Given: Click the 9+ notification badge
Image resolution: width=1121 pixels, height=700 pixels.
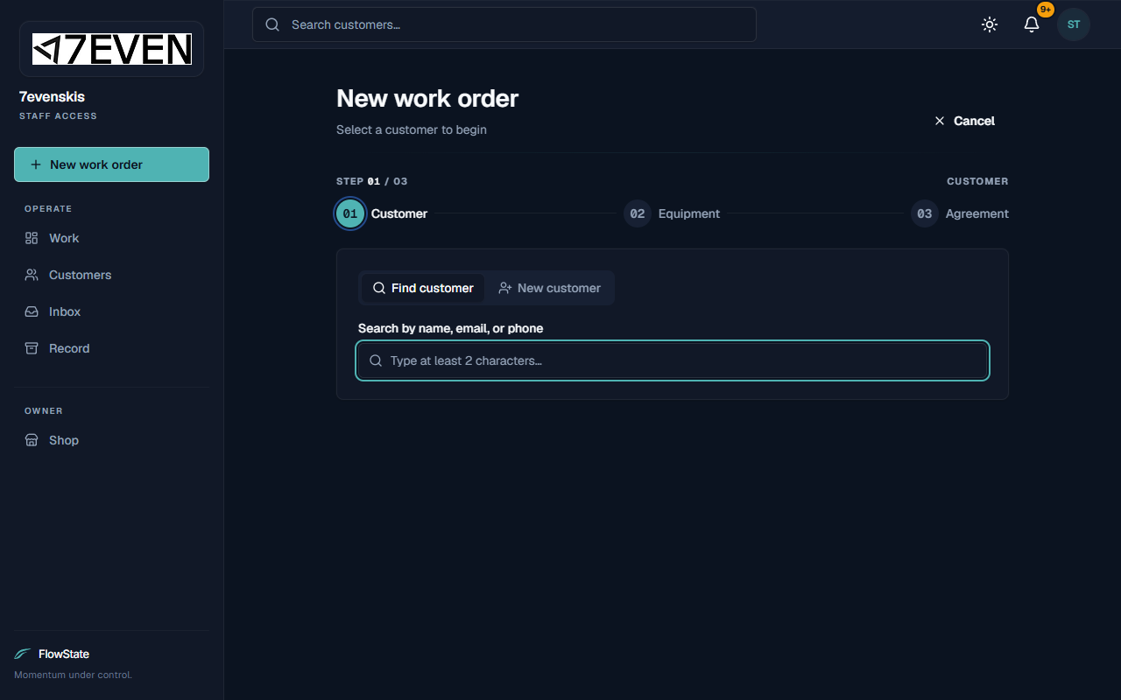Looking at the screenshot, I should [1046, 9].
